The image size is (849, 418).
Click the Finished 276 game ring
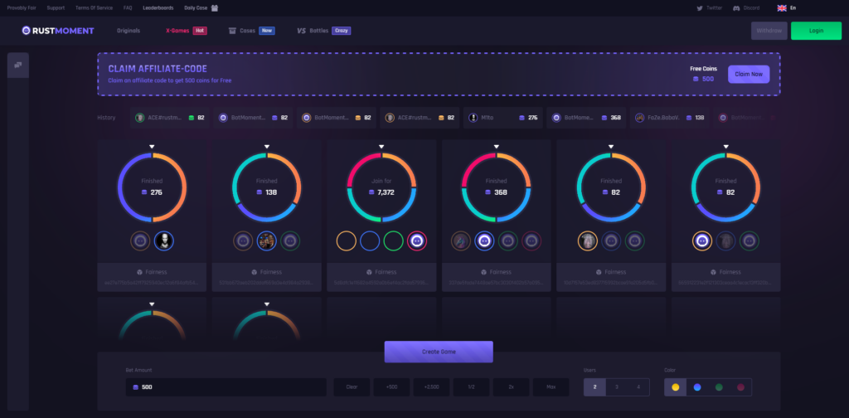pos(153,187)
